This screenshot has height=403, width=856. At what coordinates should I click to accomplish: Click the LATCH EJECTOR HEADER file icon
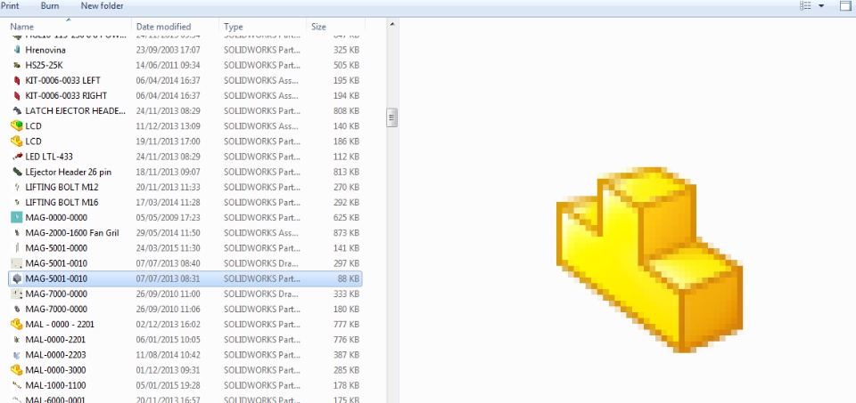pos(16,110)
